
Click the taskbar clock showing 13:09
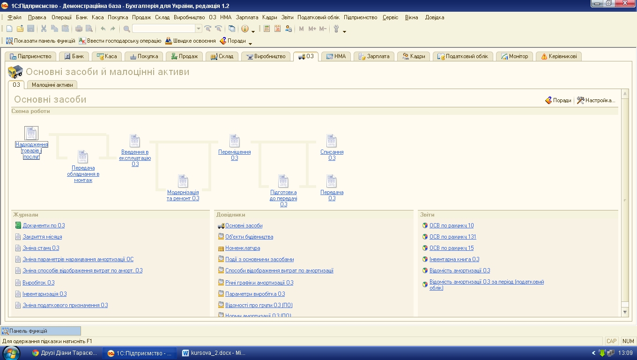click(625, 353)
